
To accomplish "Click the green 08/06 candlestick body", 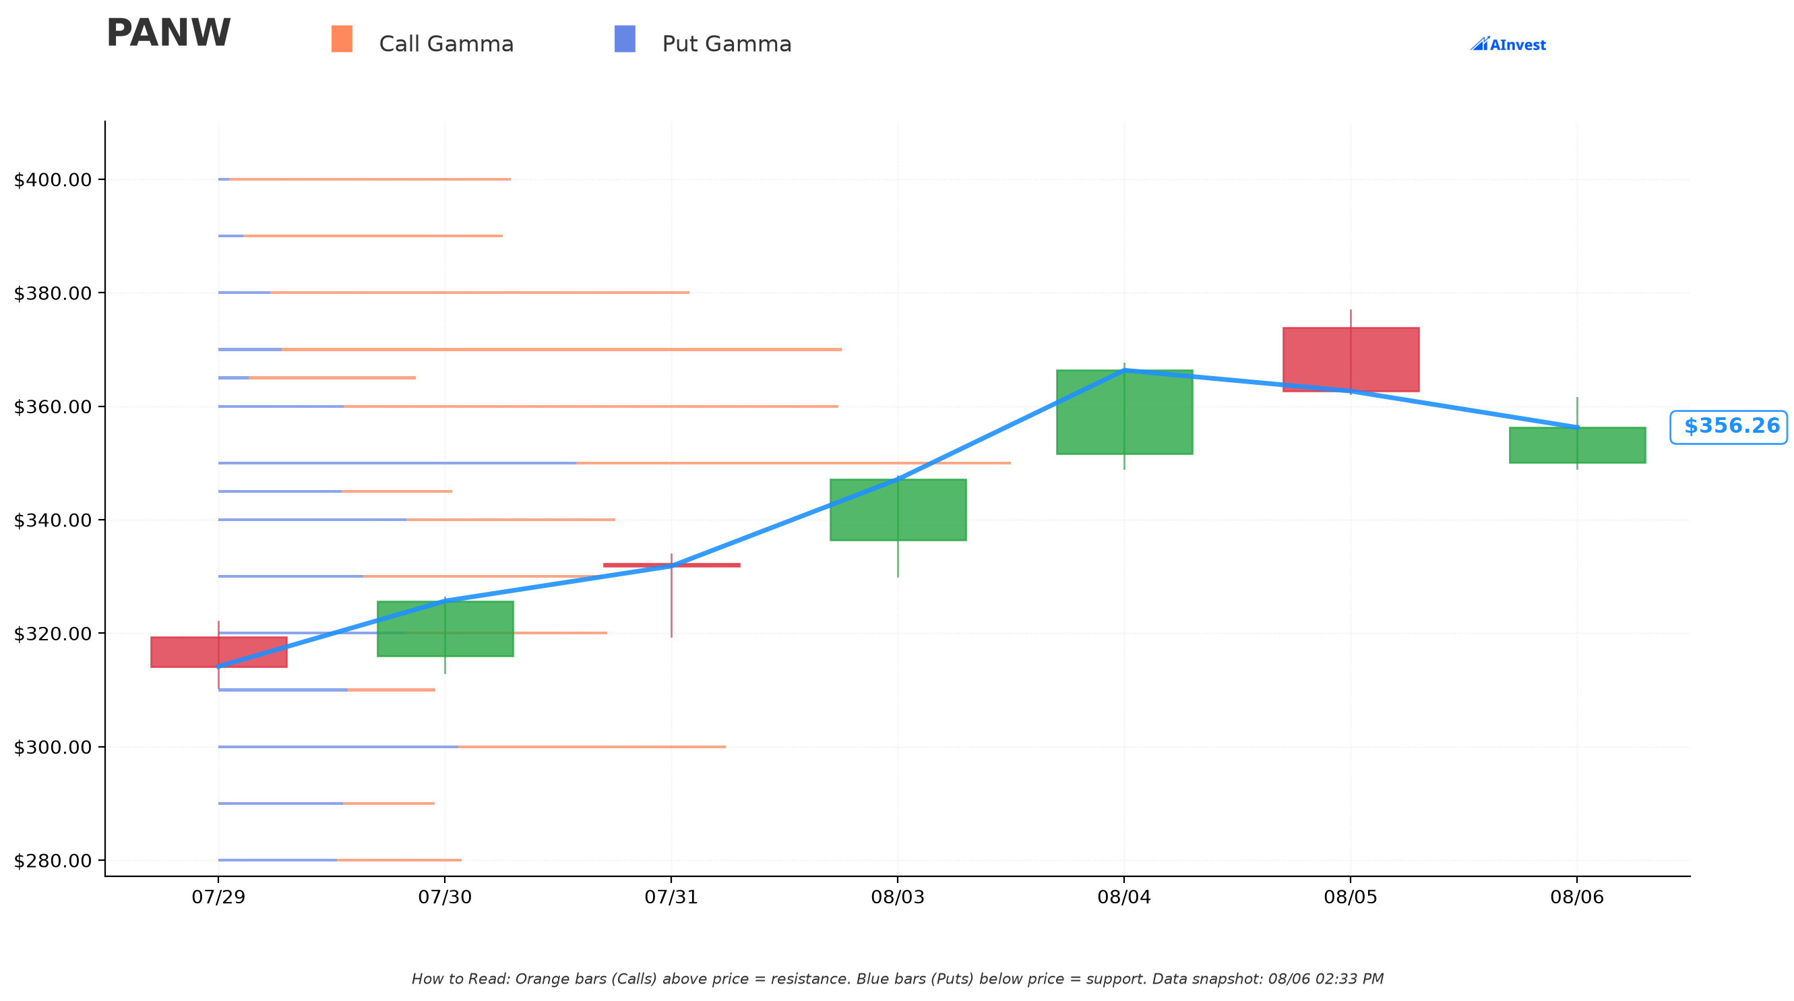I will point(1577,445).
